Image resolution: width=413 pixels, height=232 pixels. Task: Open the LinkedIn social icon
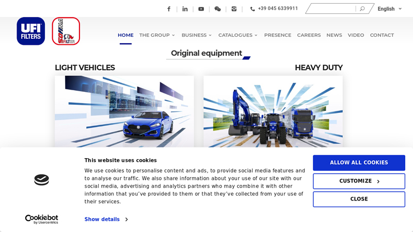click(185, 9)
